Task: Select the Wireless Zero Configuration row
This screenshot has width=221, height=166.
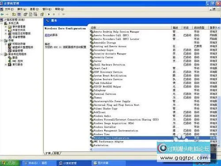Action: tap(153, 138)
